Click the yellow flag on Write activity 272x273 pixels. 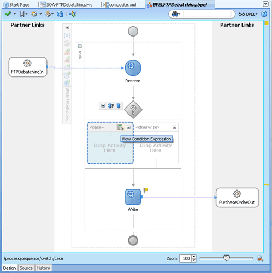coord(146,191)
